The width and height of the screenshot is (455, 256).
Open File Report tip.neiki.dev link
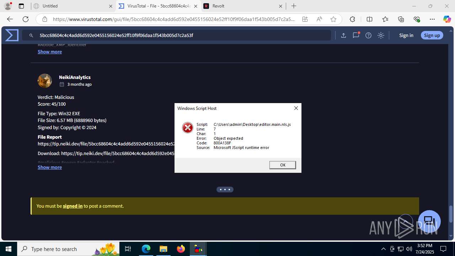pos(106,144)
